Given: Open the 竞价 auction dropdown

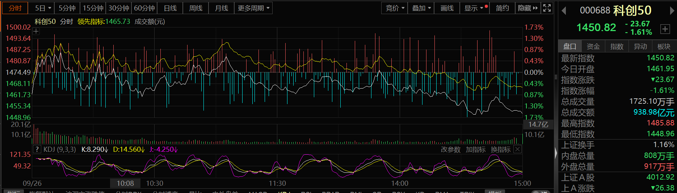Looking at the screenshot, I should [395, 8].
